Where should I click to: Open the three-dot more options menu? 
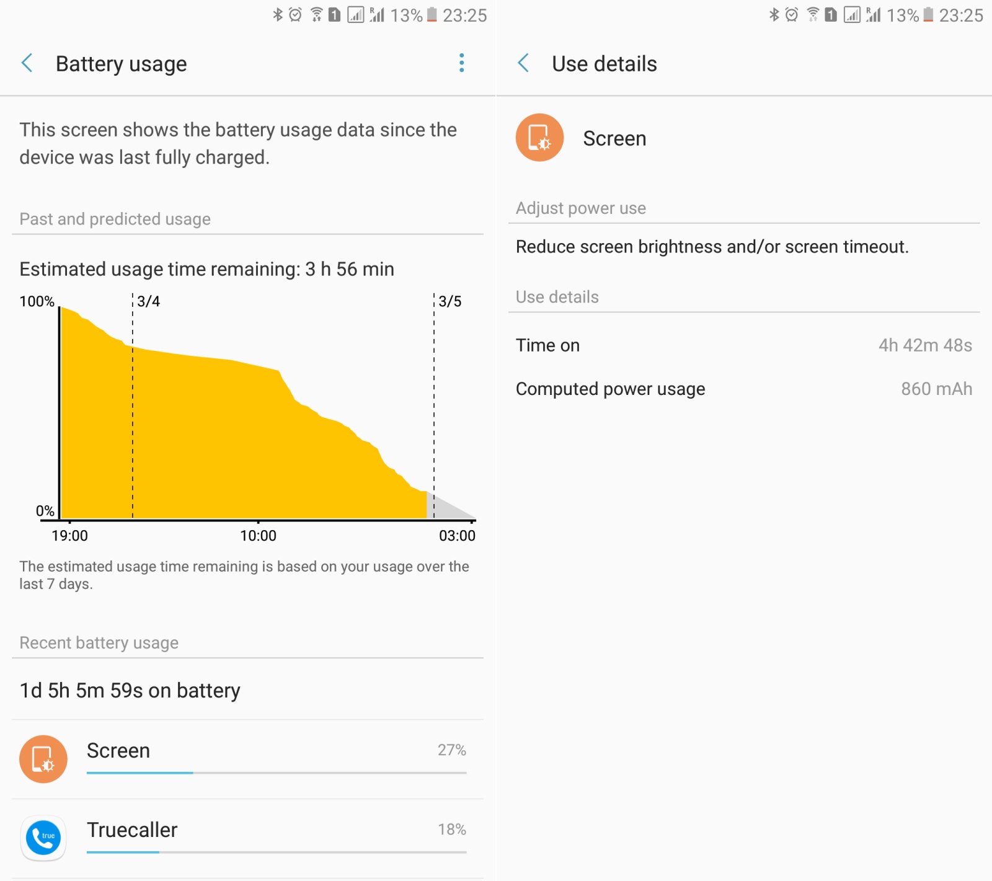click(461, 63)
